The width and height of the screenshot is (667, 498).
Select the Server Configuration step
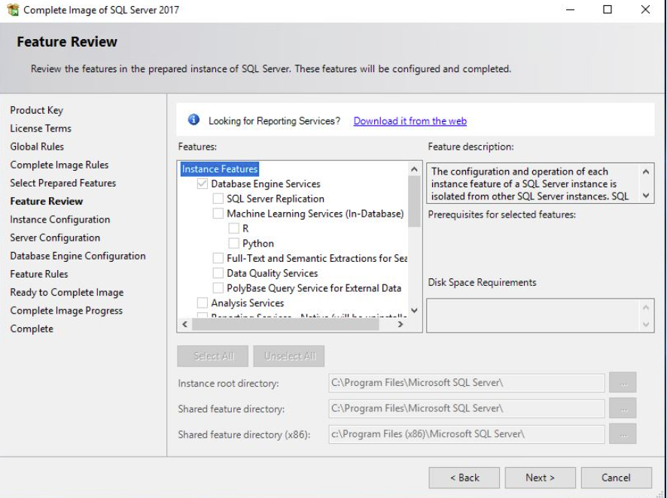[x=55, y=238]
